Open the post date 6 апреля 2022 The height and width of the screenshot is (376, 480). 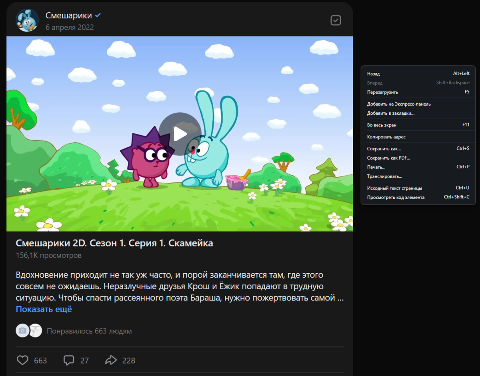coord(70,28)
